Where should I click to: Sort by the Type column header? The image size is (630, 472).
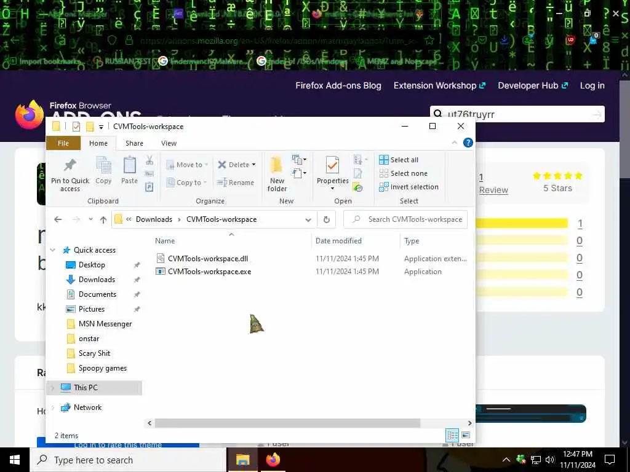(412, 241)
